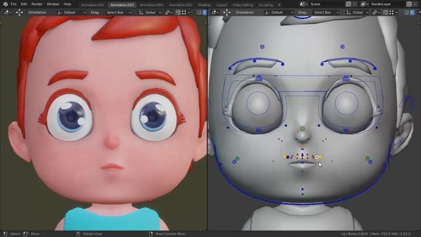
Task: Select the green nose tip rig control
Action: point(303,129)
